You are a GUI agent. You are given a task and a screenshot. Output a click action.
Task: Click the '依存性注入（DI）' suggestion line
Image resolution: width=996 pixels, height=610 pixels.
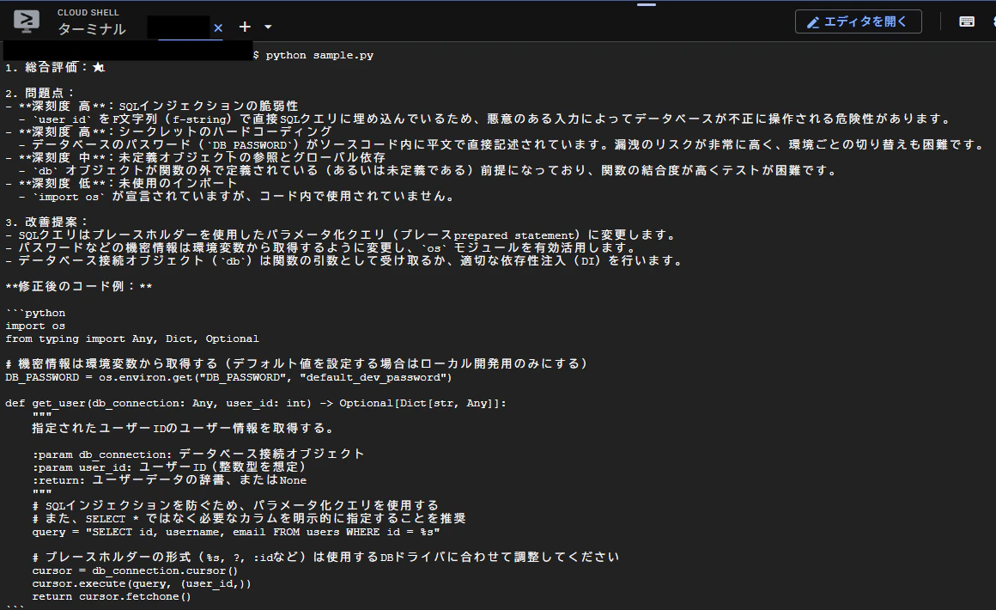(x=345, y=261)
